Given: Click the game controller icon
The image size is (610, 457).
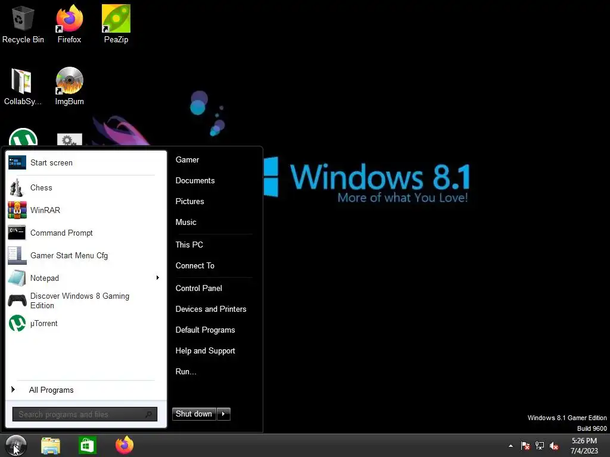Looking at the screenshot, I should [17, 301].
